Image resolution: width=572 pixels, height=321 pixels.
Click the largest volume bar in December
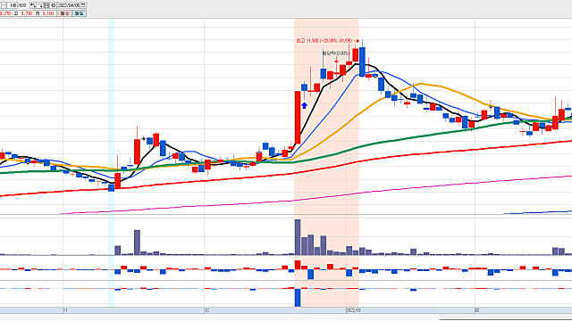(x=298, y=237)
